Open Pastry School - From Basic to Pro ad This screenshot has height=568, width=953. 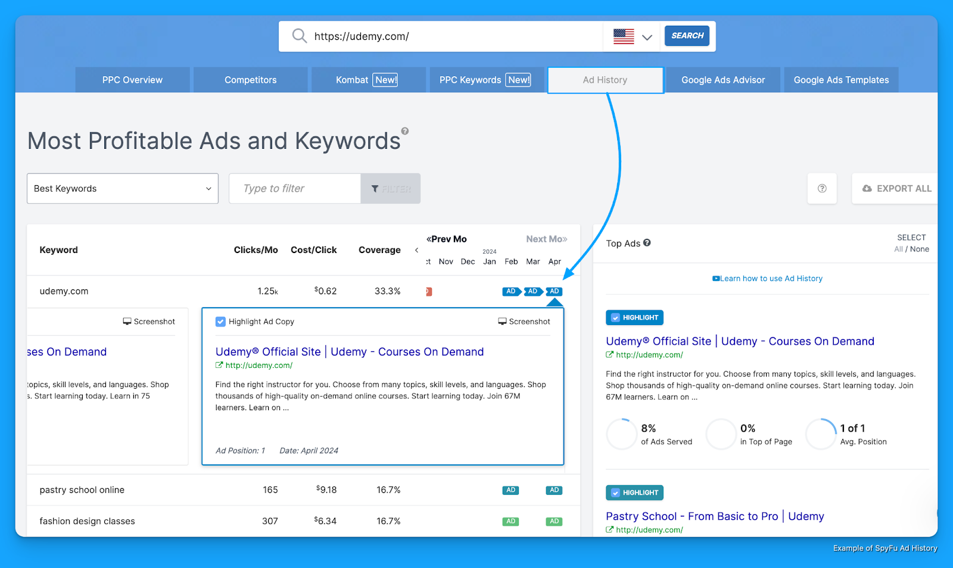pos(715,516)
